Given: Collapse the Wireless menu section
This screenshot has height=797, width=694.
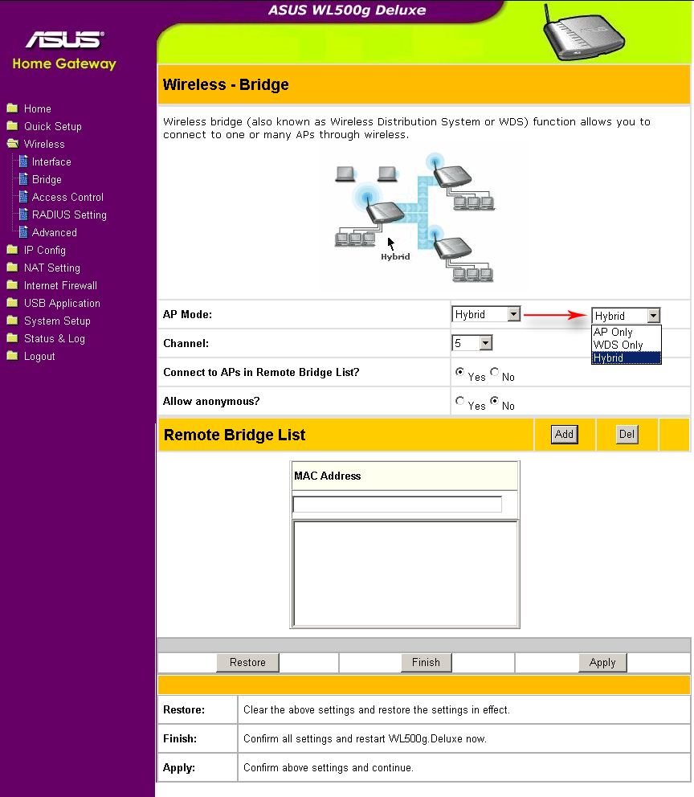Looking at the screenshot, I should click(x=44, y=145).
